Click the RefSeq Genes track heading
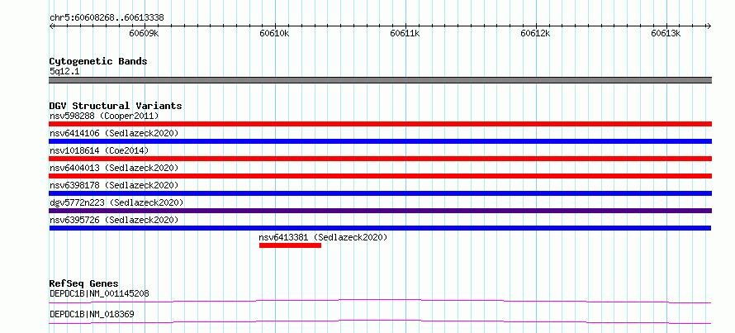This screenshot has width=735, height=333. (x=84, y=283)
